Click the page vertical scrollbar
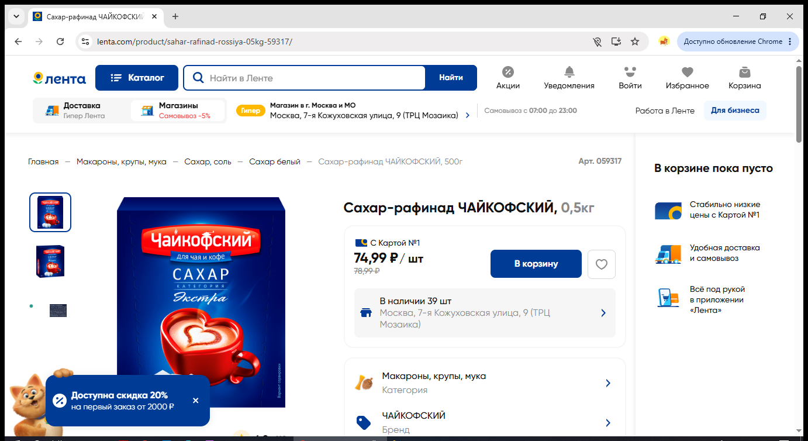The image size is (808, 441). click(x=799, y=105)
